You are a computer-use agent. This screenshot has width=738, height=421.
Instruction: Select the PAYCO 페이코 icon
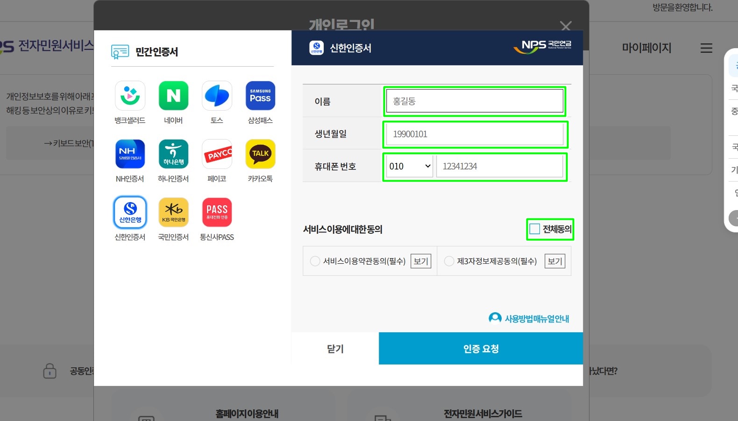point(217,154)
